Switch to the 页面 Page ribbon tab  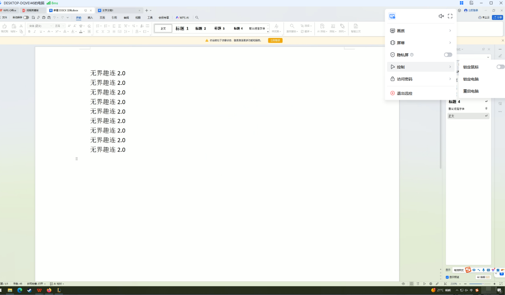(103, 17)
